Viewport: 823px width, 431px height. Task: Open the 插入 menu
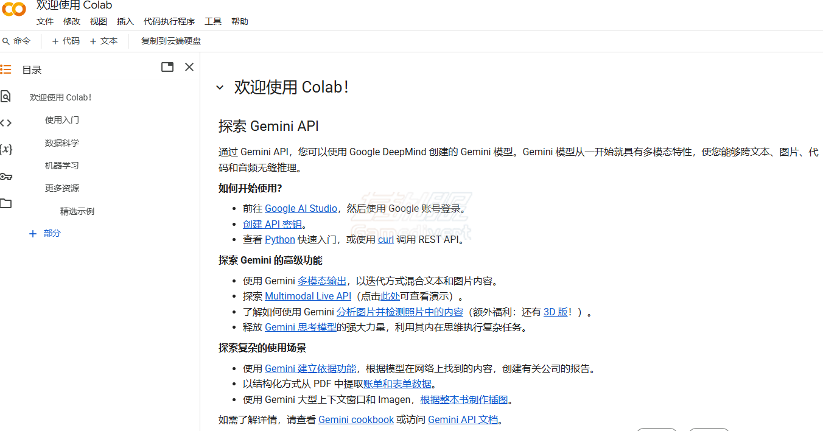[x=125, y=21]
